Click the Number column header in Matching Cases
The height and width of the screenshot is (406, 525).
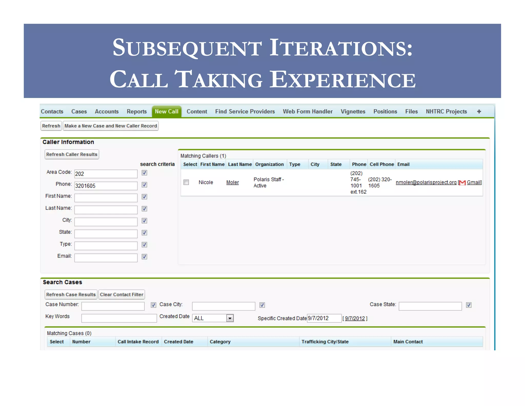93,342
